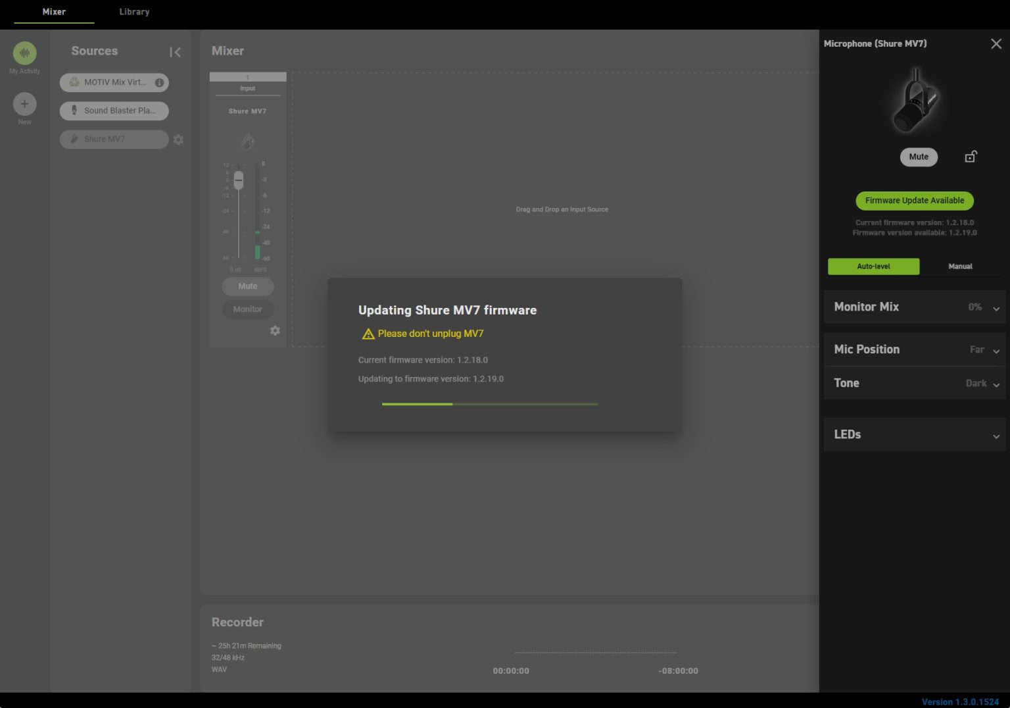Select the Mixer tab
The image size is (1010, 708).
click(x=54, y=11)
